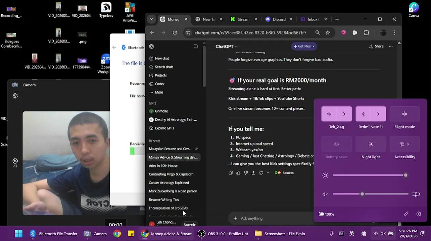Screen dimensions: 431x241
Task: Switch to the Kick Stream browser tab
Action: pyautogui.click(x=244, y=19)
